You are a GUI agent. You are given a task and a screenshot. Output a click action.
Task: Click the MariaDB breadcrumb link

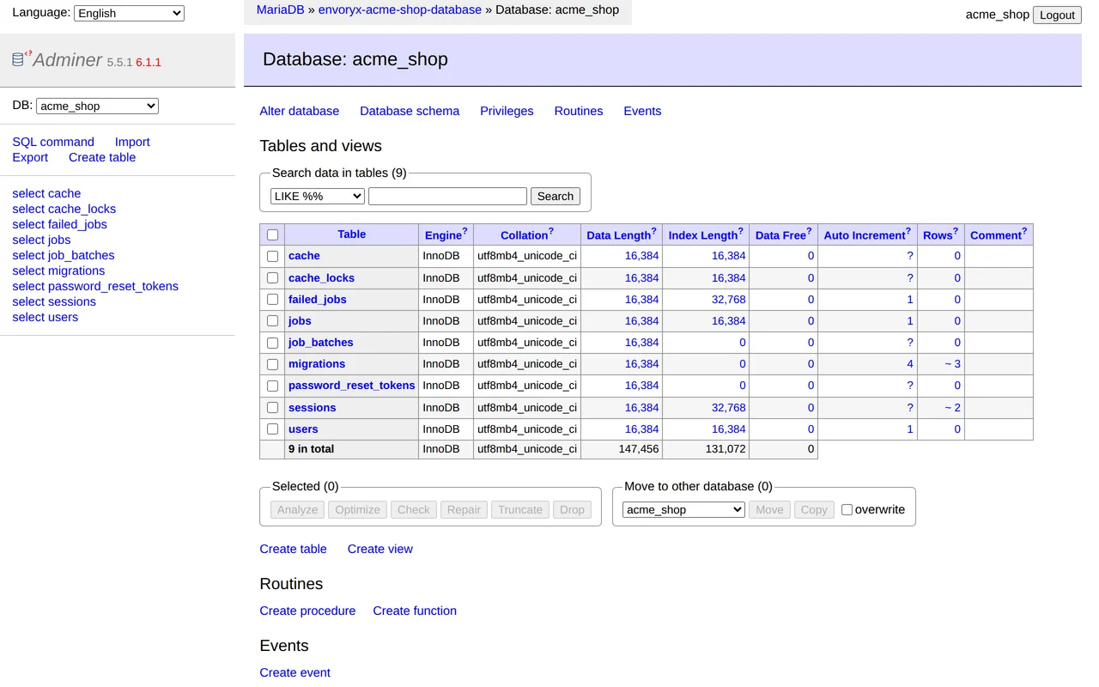coord(280,9)
